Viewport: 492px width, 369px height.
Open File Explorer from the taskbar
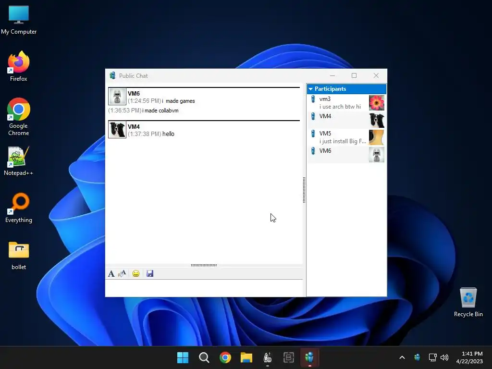(246, 357)
